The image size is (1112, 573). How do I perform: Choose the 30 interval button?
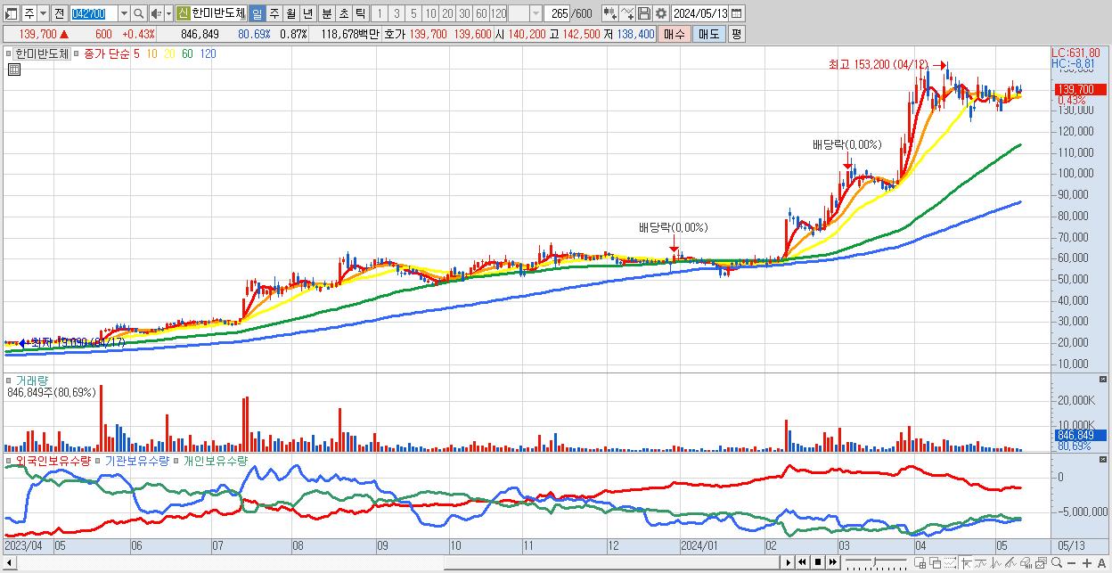point(464,13)
